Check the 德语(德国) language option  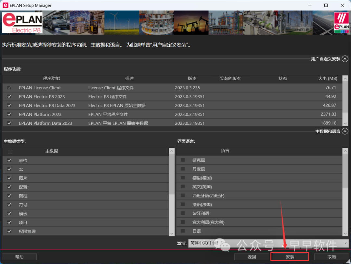click(183, 178)
